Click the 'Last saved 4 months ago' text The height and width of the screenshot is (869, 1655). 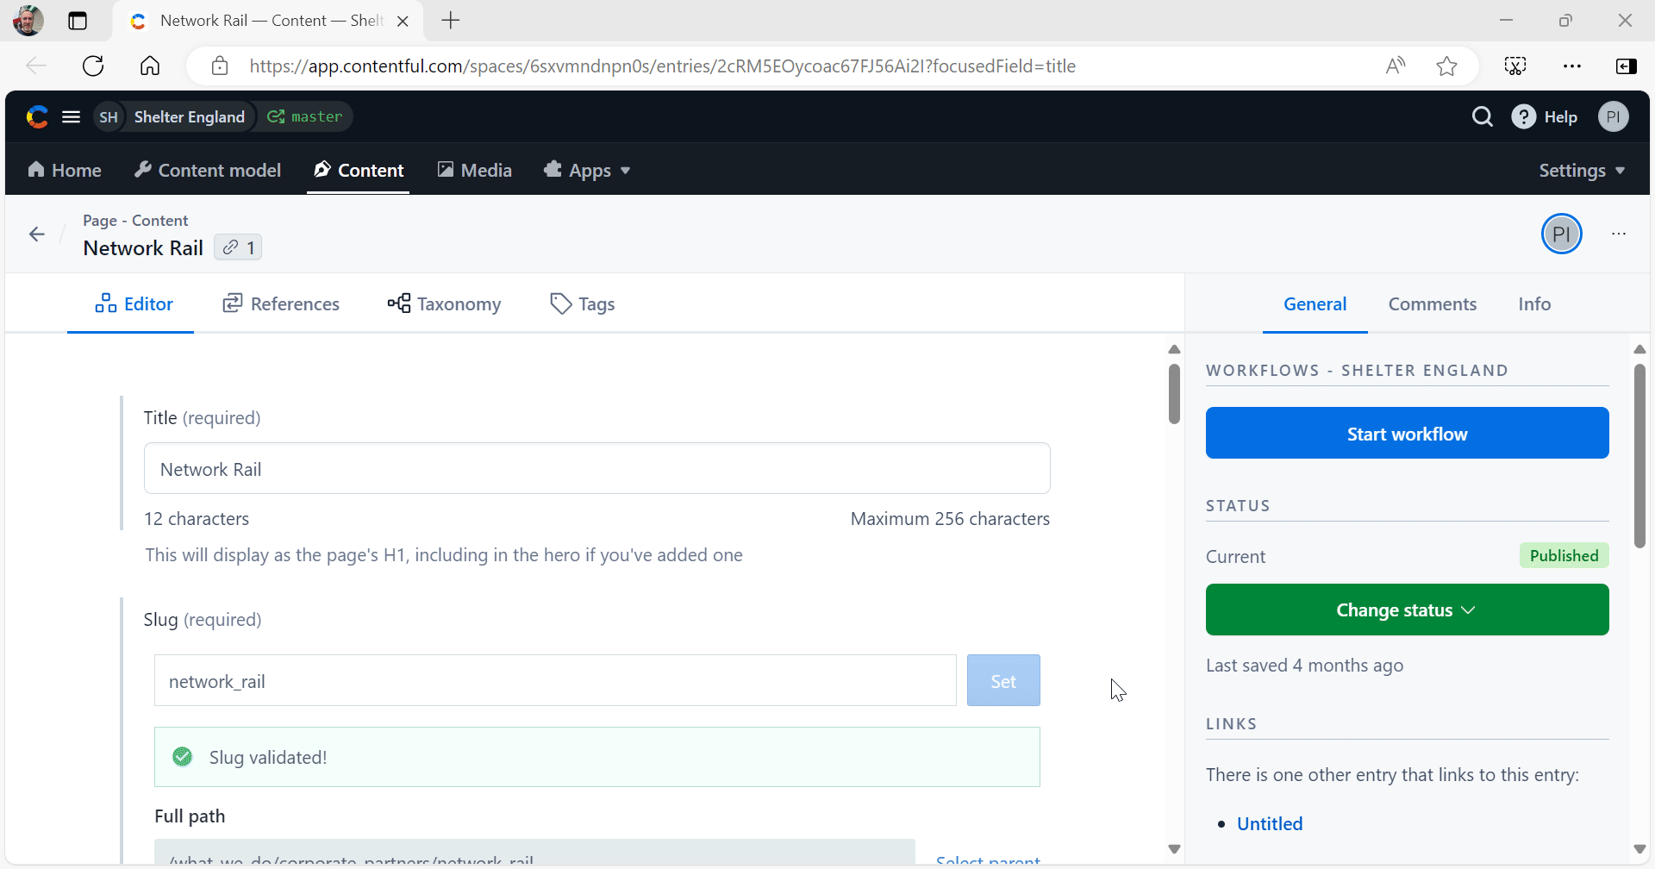[x=1304, y=665]
